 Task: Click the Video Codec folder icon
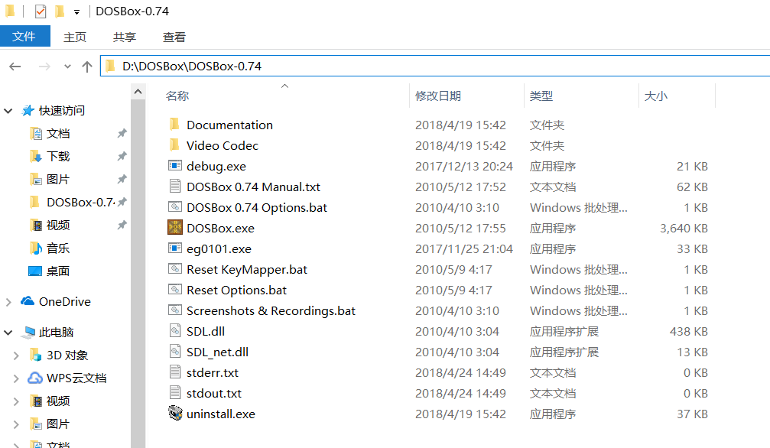click(x=174, y=145)
